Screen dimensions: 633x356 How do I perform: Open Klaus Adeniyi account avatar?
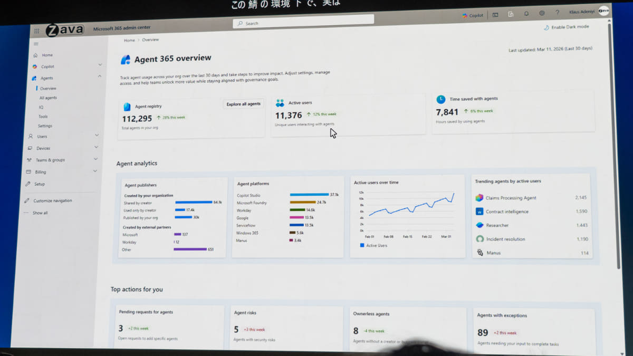603,11
